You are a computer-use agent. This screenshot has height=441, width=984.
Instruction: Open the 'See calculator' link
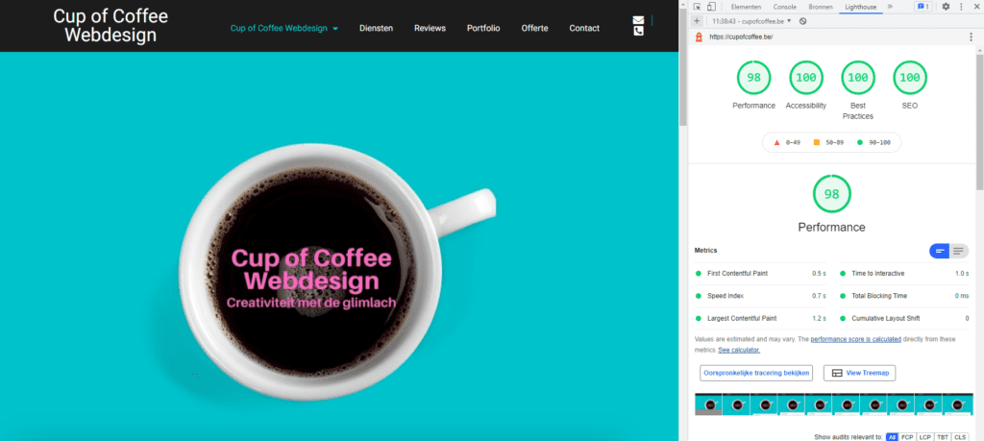739,350
